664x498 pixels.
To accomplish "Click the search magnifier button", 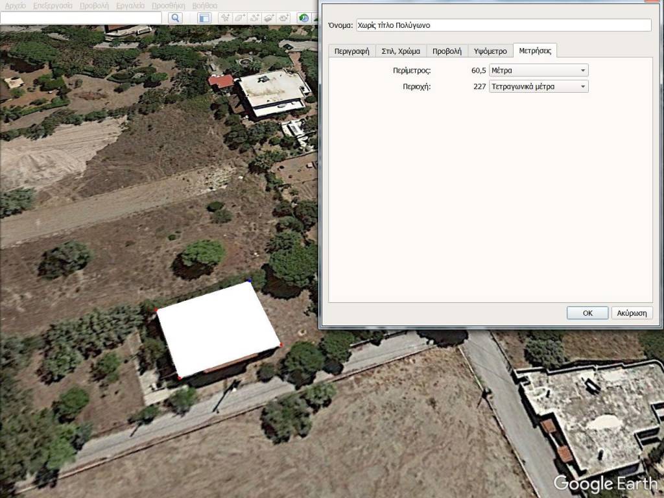I will (x=174, y=18).
